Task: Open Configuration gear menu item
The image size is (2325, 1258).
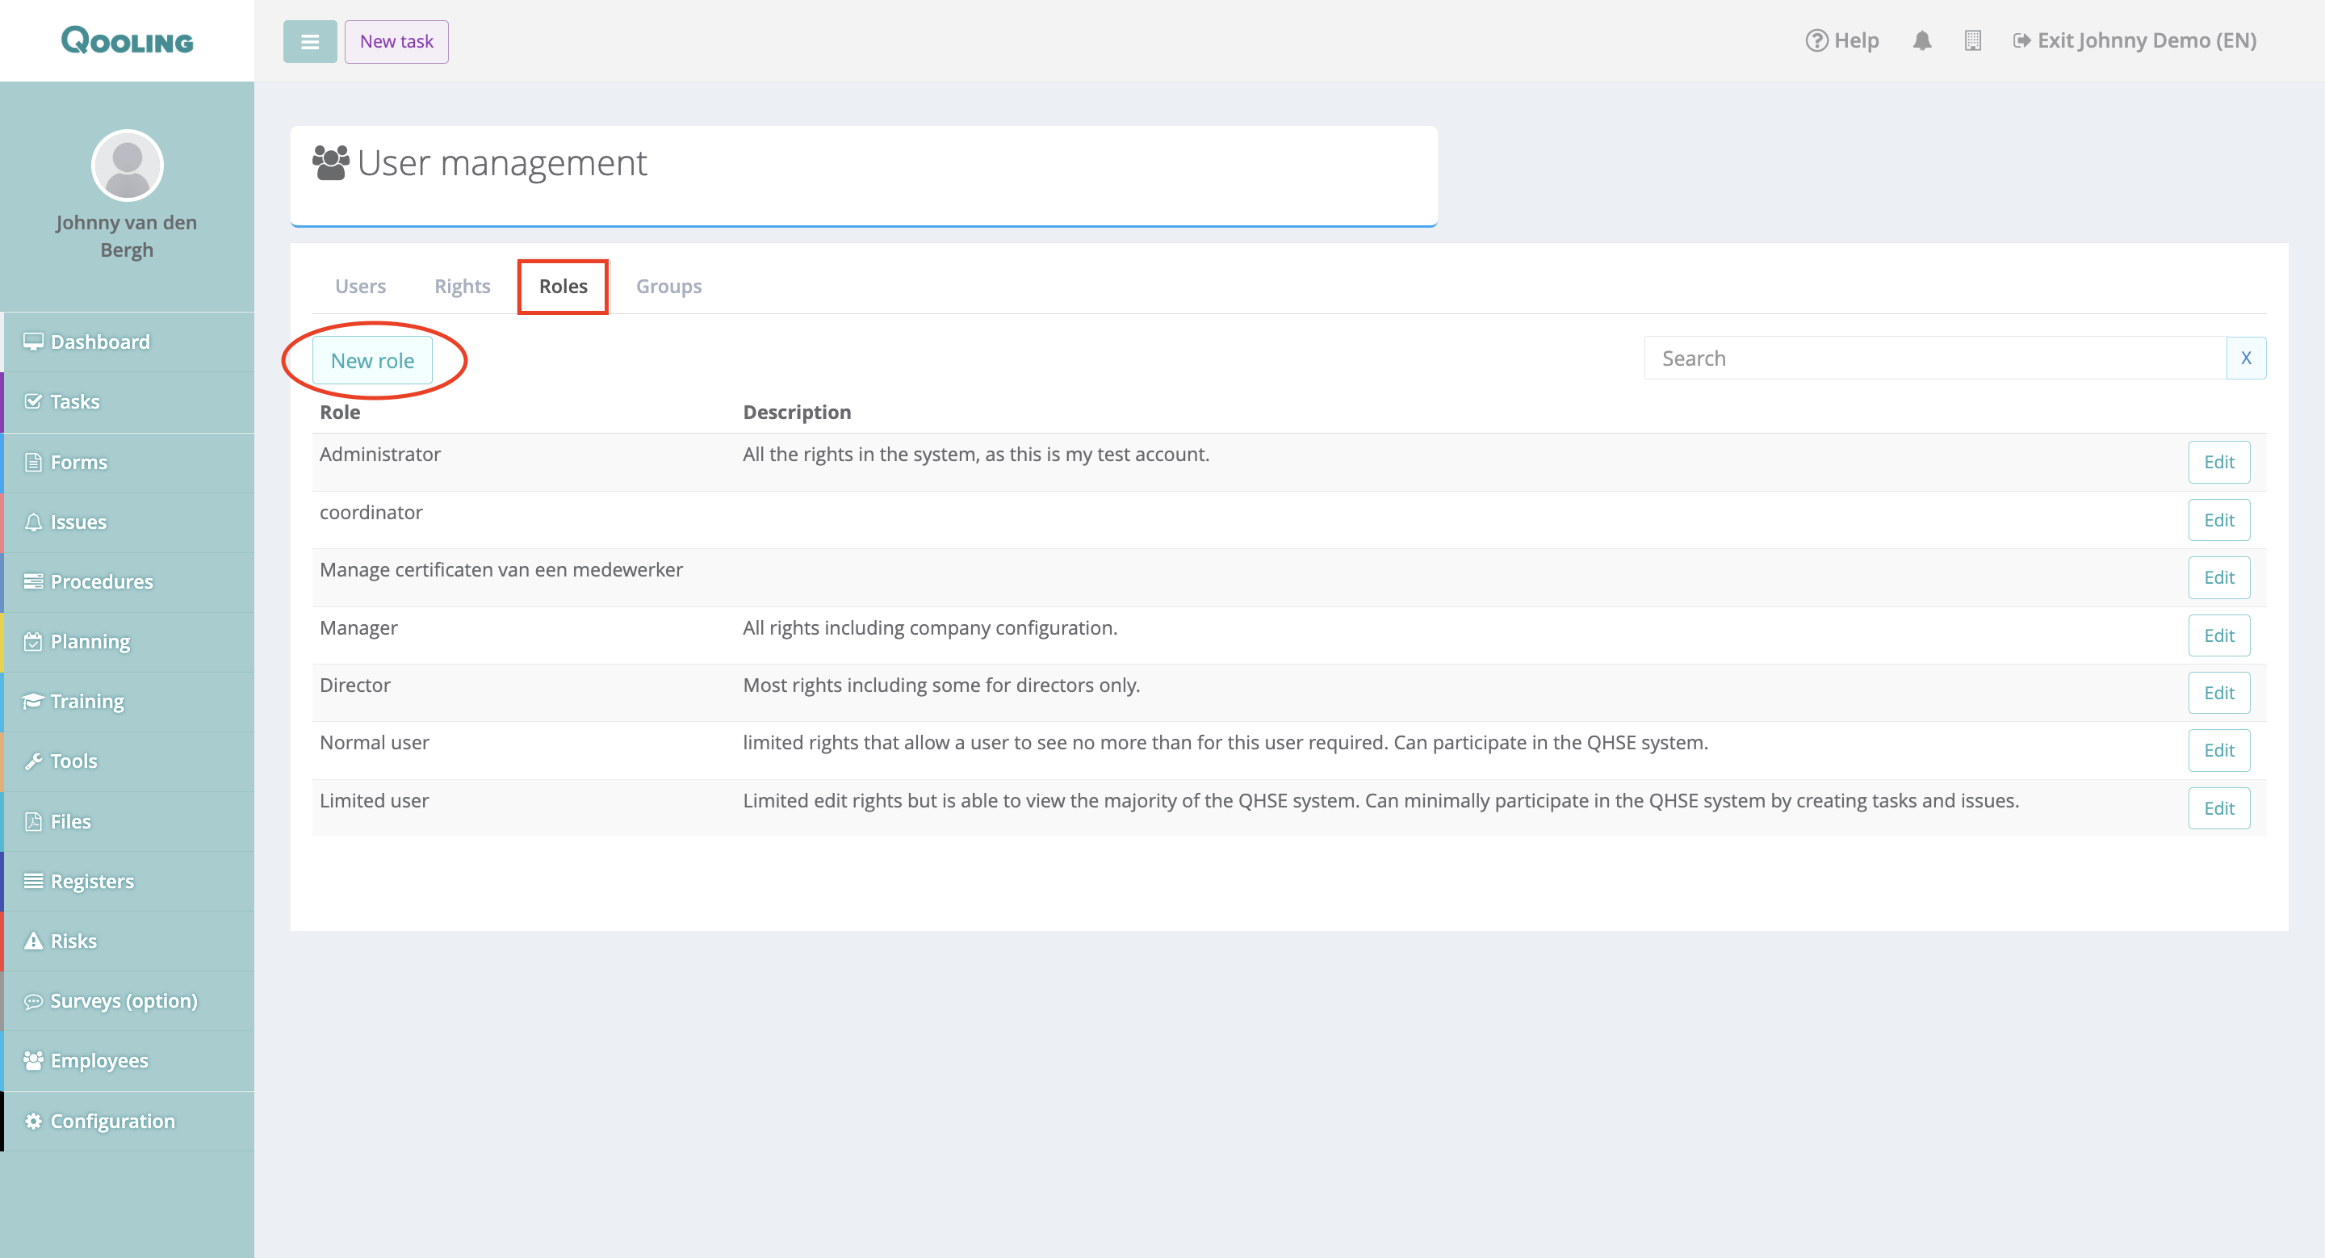Action: (112, 1121)
